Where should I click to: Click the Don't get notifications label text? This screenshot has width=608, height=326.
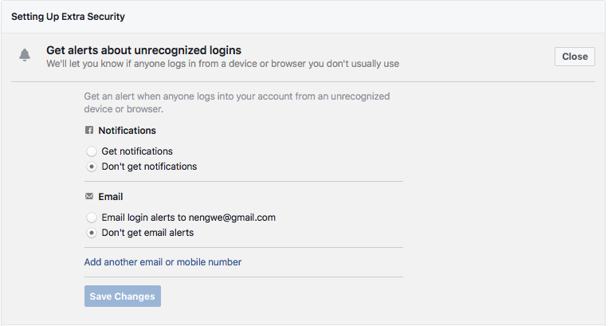tap(149, 167)
